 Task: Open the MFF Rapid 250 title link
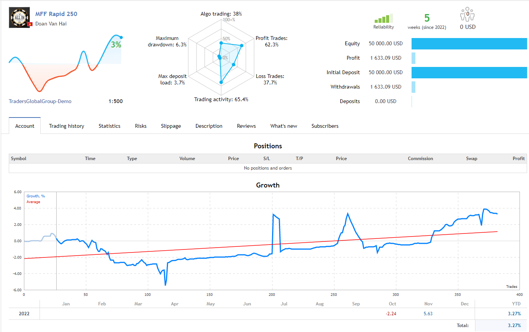(x=56, y=14)
